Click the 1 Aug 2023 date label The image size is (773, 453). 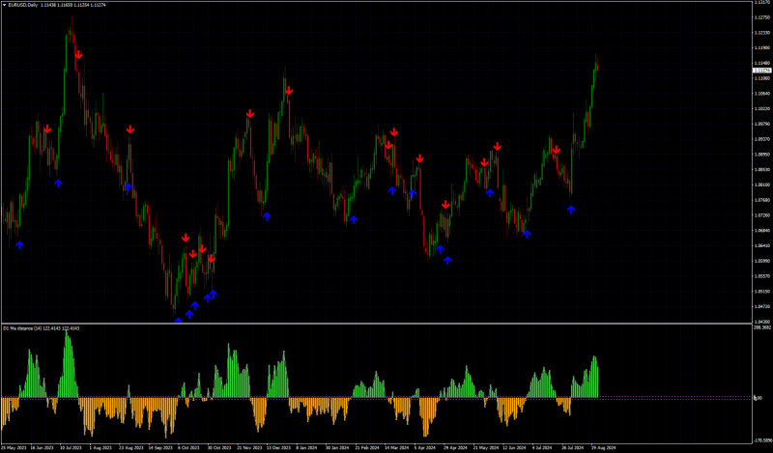coord(100,448)
